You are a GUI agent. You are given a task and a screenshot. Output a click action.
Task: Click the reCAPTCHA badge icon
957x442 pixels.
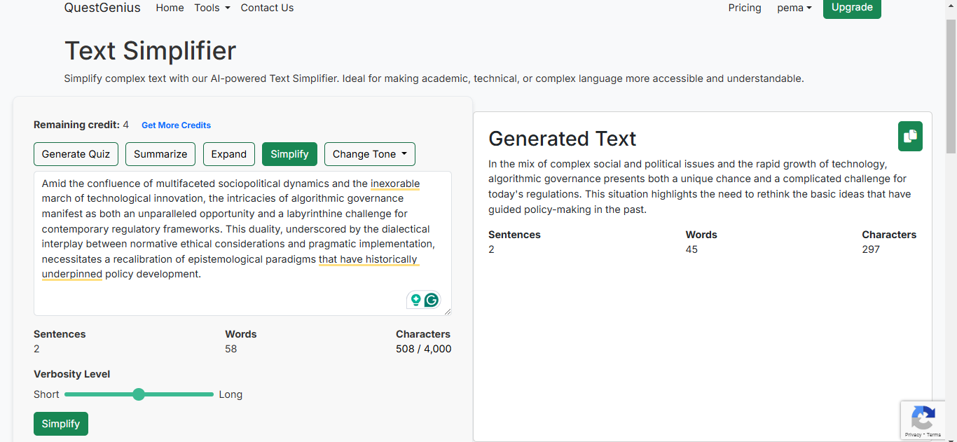click(923, 417)
